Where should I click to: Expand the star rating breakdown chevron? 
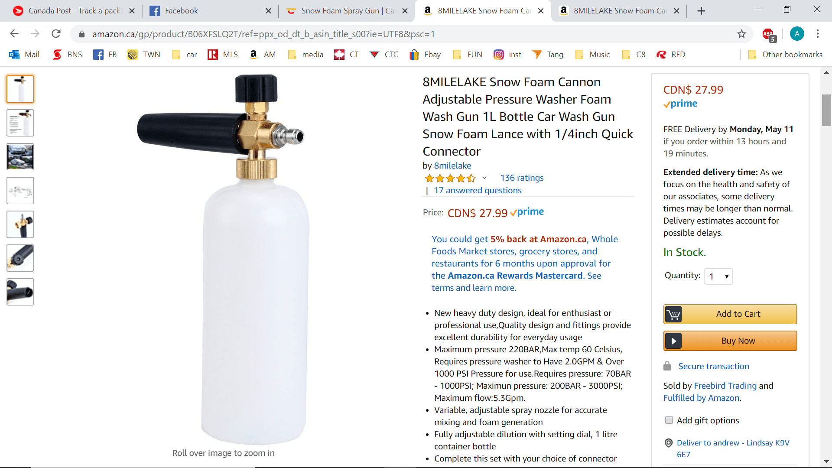coord(484,178)
